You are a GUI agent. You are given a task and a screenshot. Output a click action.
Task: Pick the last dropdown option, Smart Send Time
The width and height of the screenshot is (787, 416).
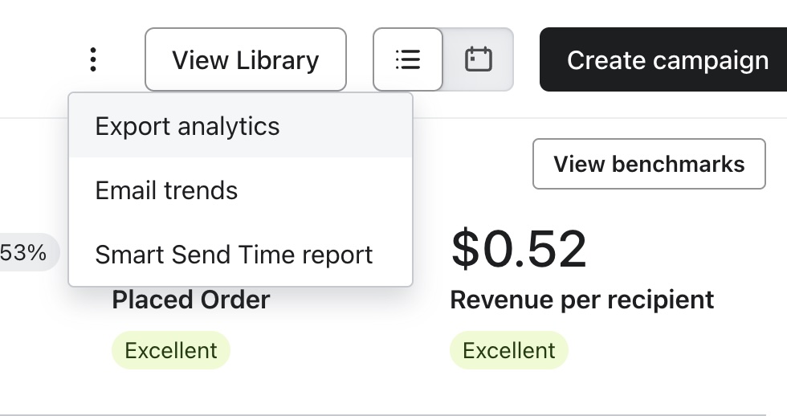(234, 255)
